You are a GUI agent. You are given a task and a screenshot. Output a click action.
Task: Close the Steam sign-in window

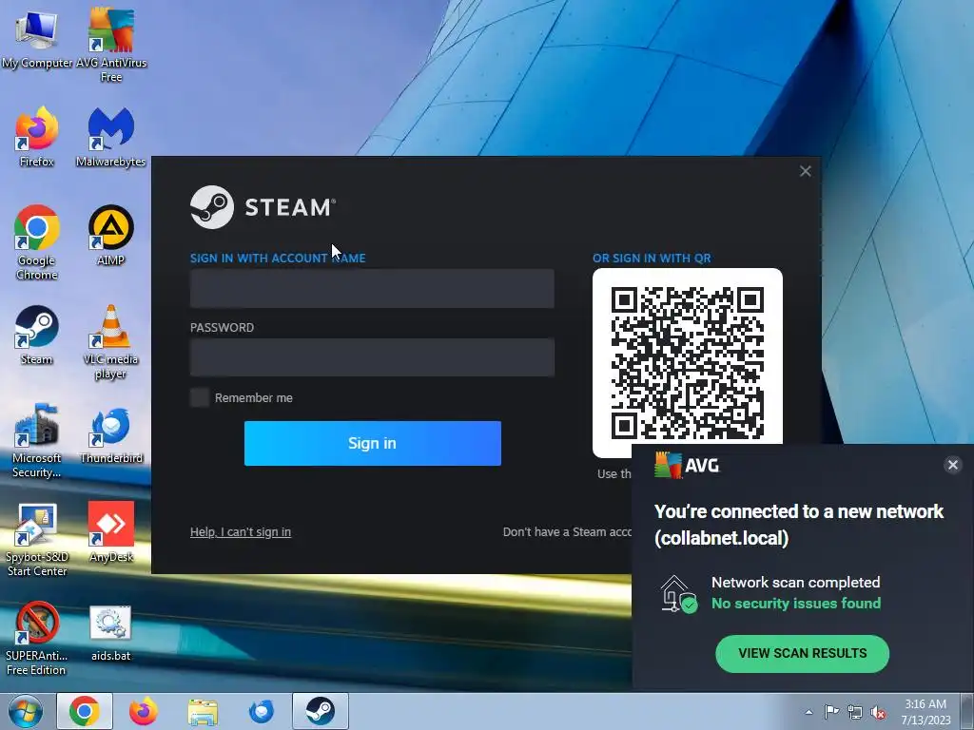pos(805,171)
